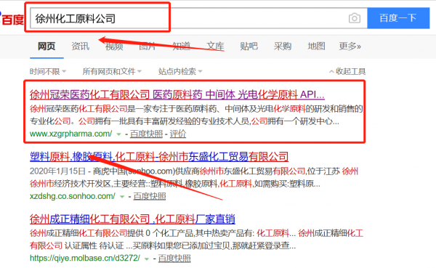Switch to the 地图 tab
This screenshot has width=436, height=268.
(x=316, y=46)
